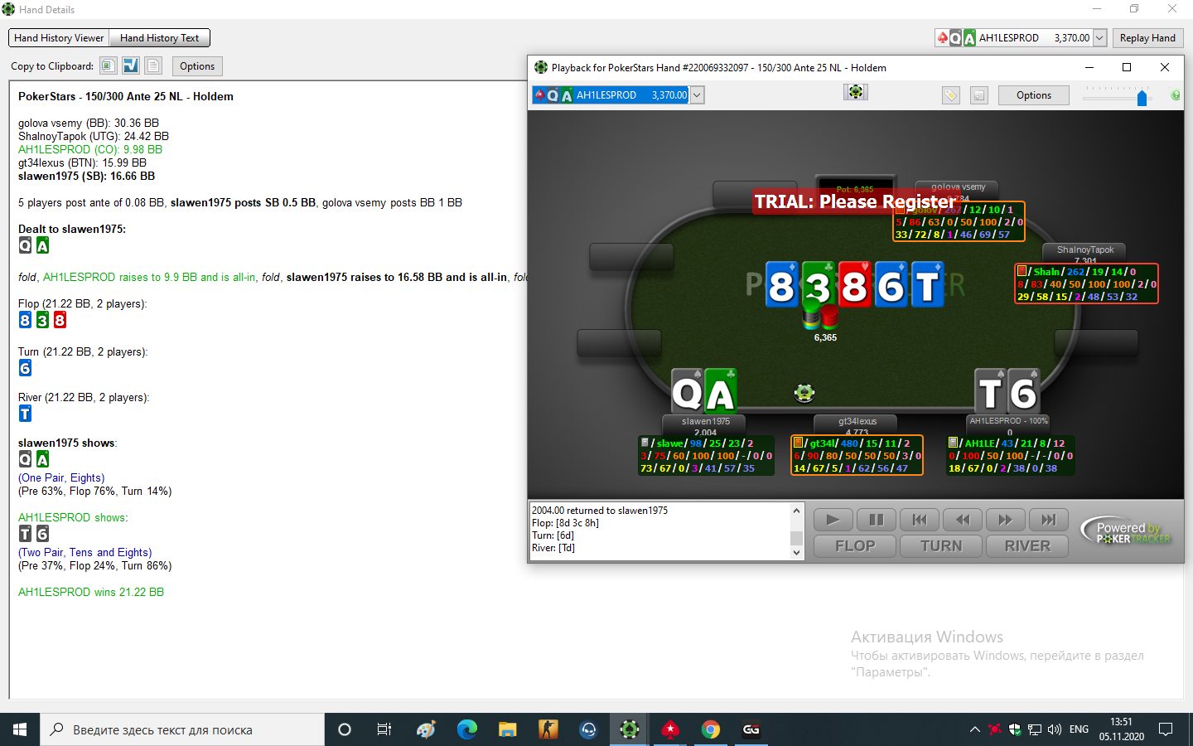This screenshot has width=1193, height=746.
Task: Open File Explorer from taskbar
Action: point(508,729)
